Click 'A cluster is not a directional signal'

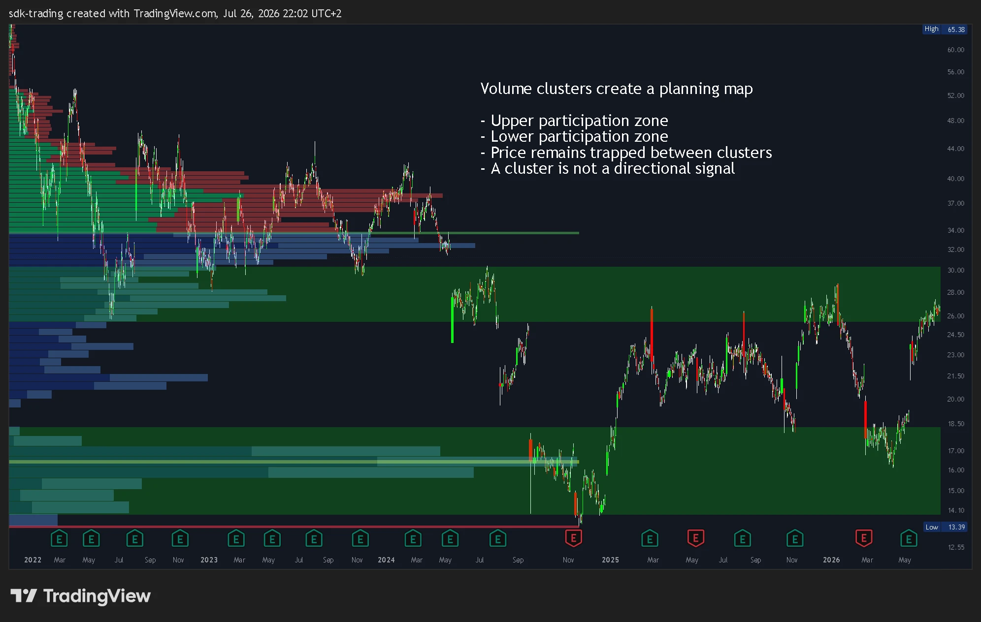[608, 168]
